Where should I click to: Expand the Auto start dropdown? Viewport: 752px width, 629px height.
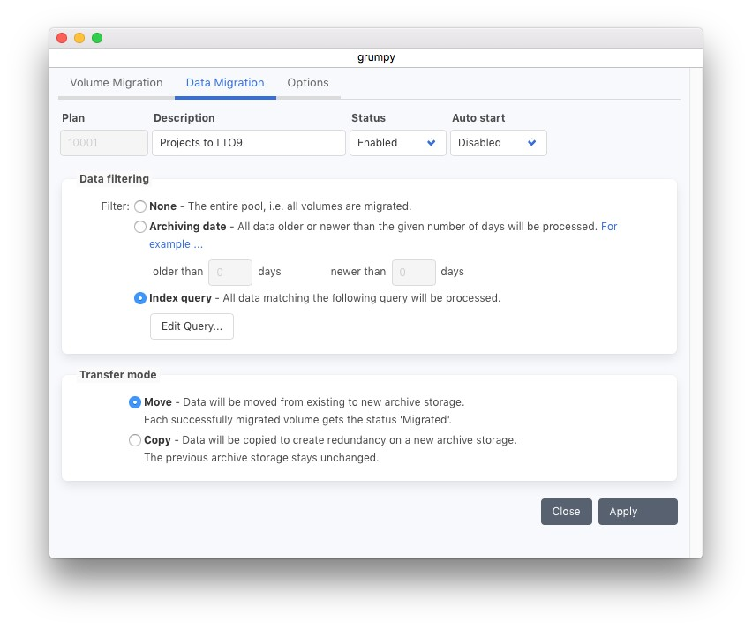click(498, 143)
